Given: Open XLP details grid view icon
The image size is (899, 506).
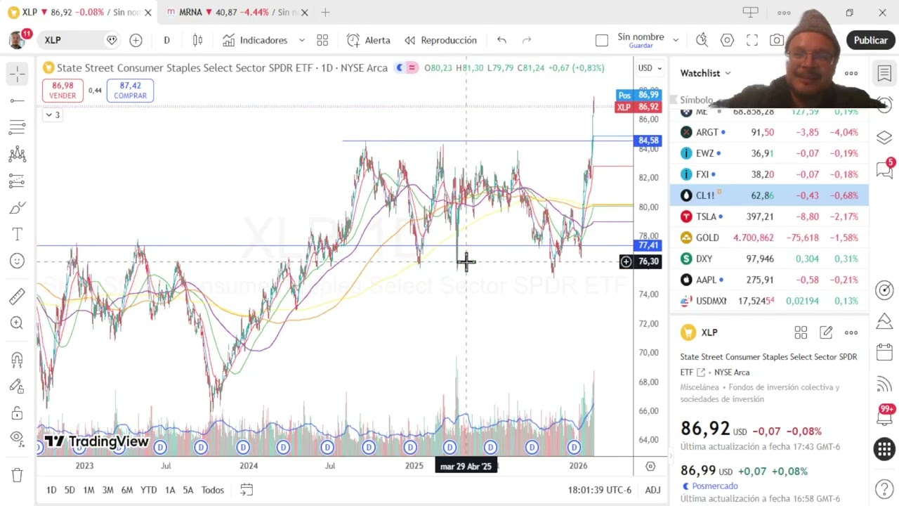Looking at the screenshot, I should [x=801, y=332].
